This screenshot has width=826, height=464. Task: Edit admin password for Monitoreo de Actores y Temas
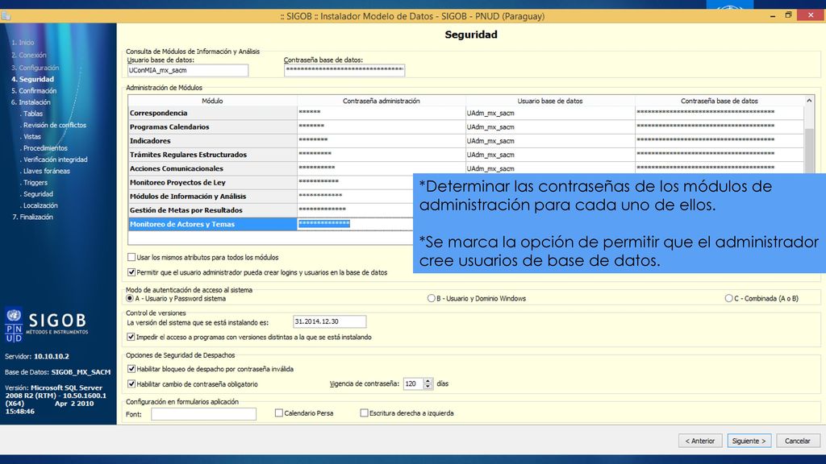click(355, 224)
